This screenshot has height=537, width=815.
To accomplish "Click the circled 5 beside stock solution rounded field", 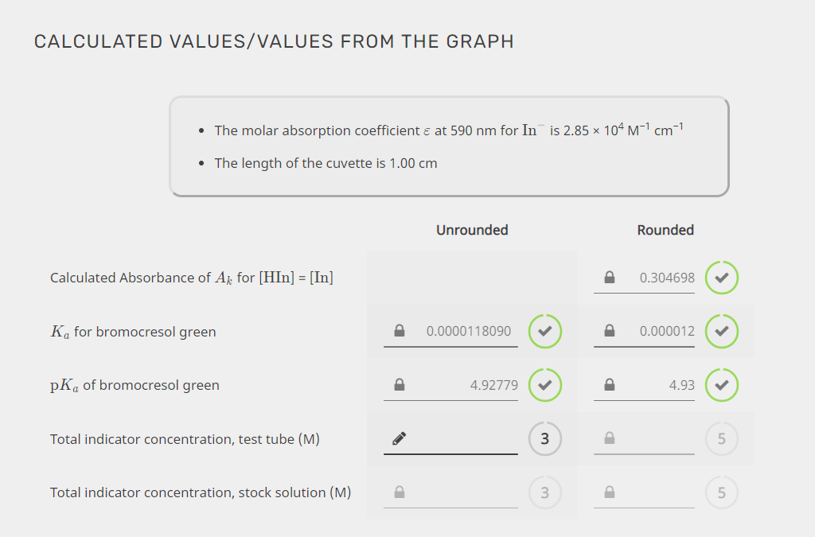I will point(722,492).
